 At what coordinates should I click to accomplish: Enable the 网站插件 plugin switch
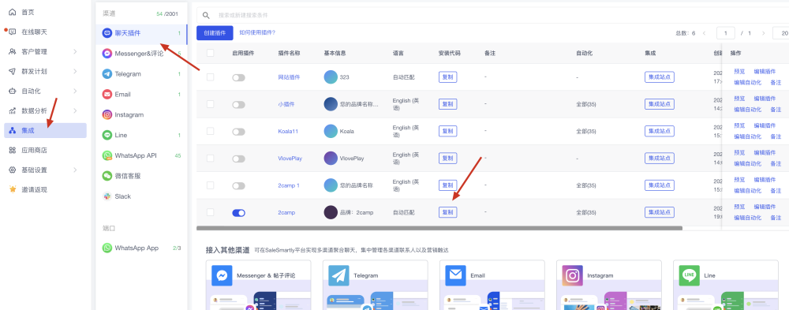click(238, 77)
